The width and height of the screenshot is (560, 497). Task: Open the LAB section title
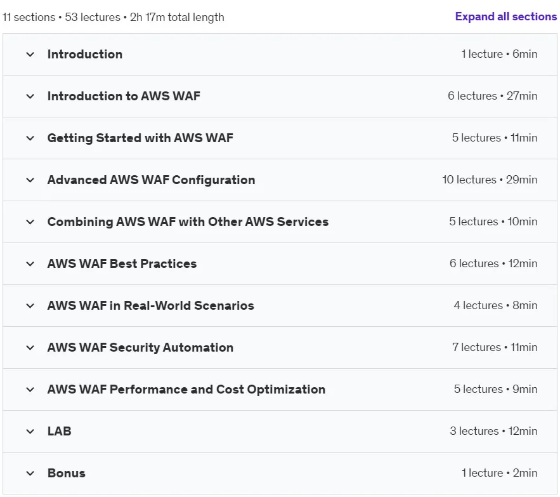click(59, 431)
